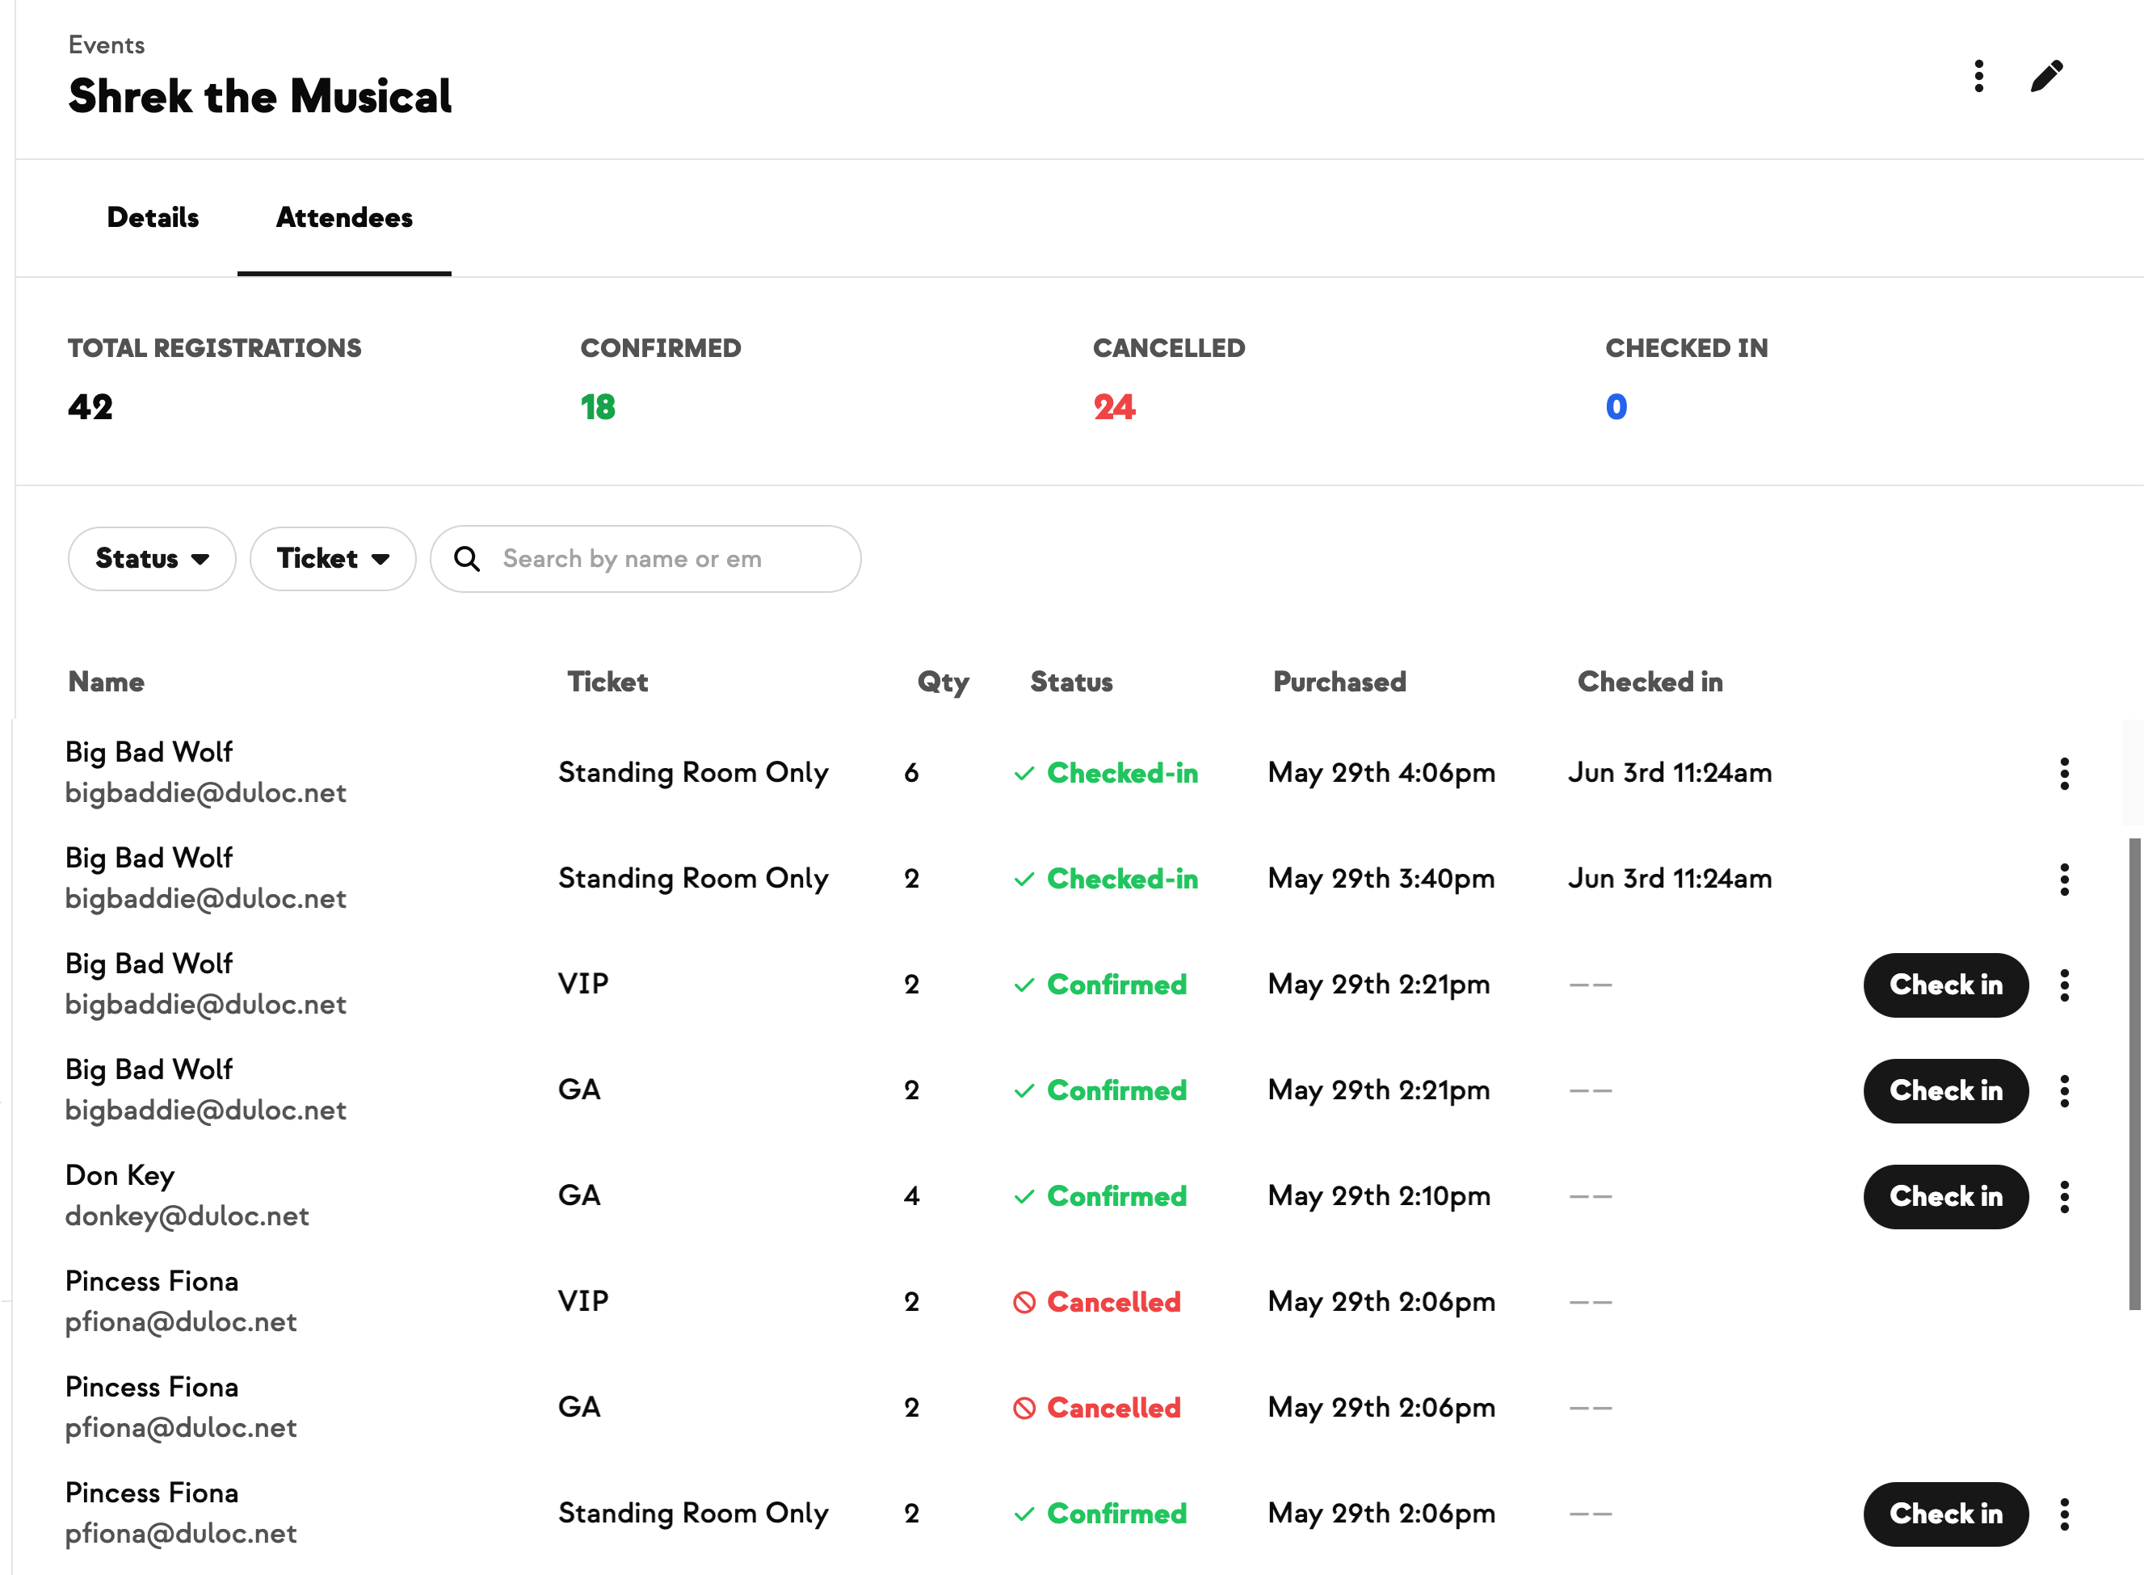Click the Purchased column header
This screenshot has height=1575, width=2144.
1339,682
